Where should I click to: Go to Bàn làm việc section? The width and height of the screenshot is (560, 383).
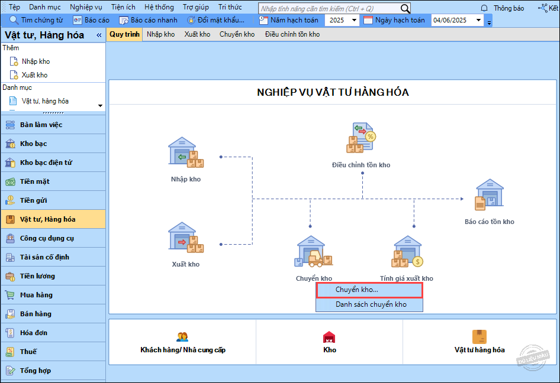click(x=53, y=125)
